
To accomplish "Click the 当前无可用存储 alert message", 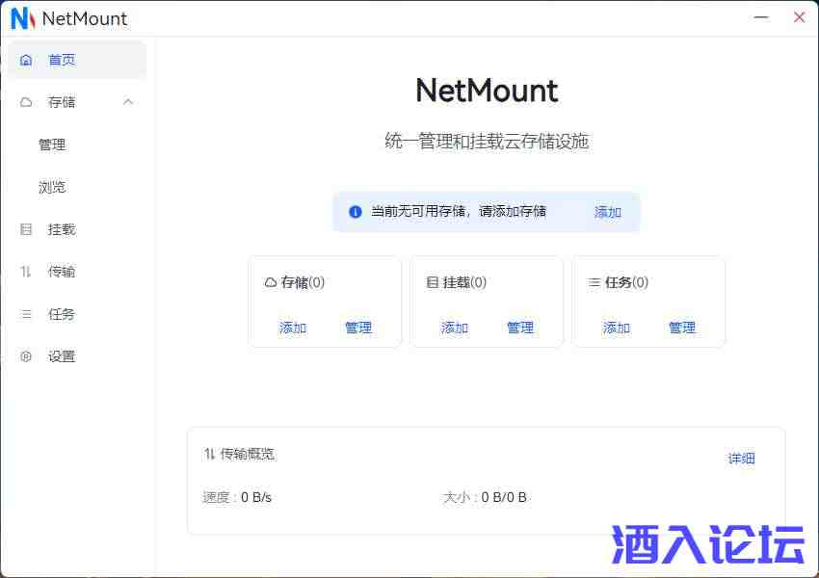I will tap(459, 212).
